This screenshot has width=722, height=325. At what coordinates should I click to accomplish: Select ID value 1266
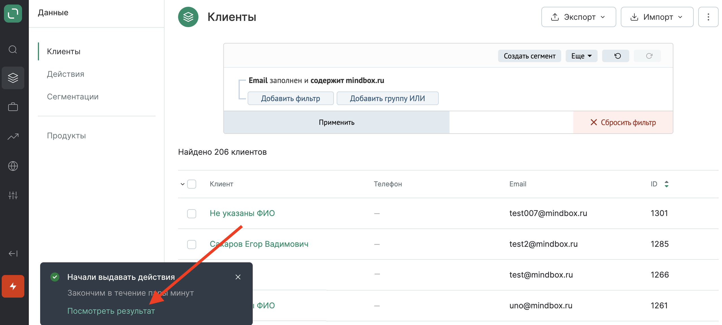pyautogui.click(x=660, y=275)
